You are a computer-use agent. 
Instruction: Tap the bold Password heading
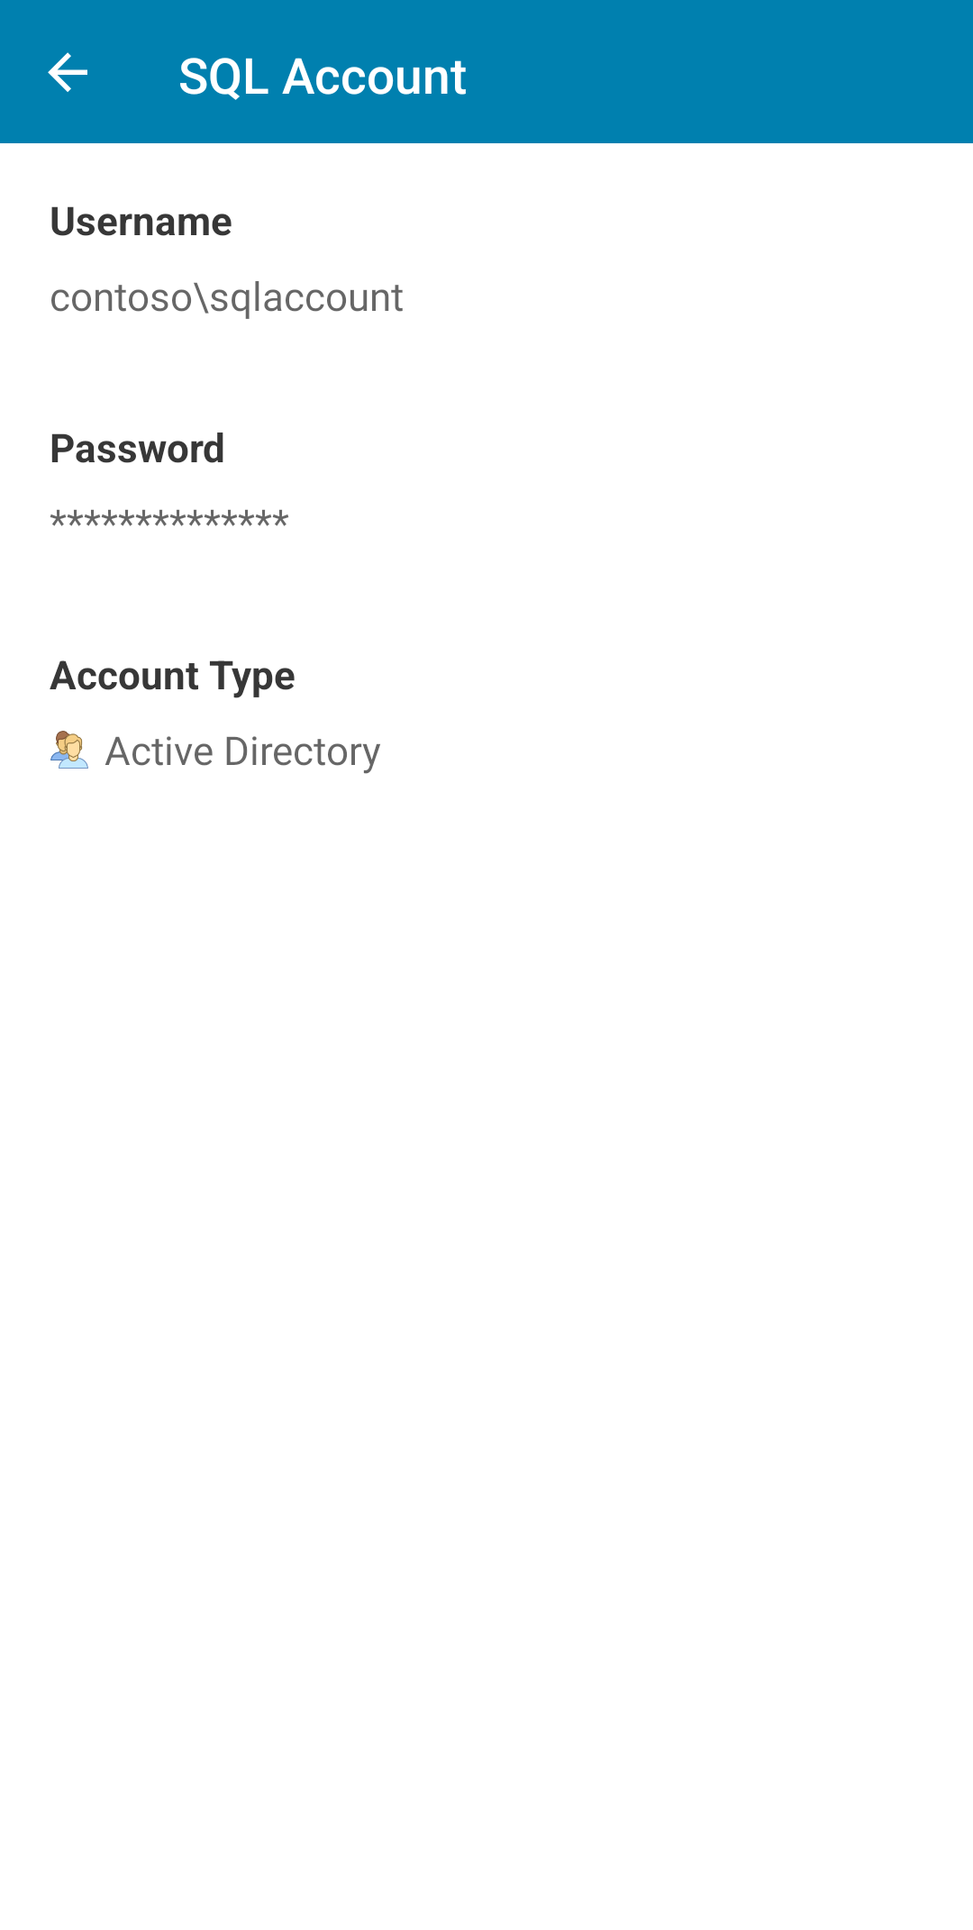pyautogui.click(x=137, y=449)
